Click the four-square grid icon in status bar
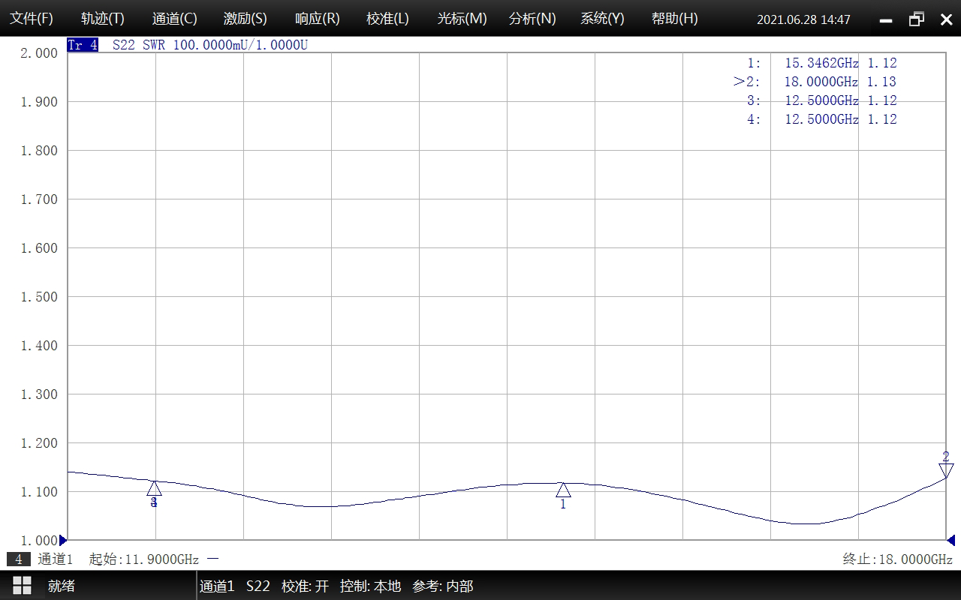This screenshot has width=961, height=600. (22, 586)
